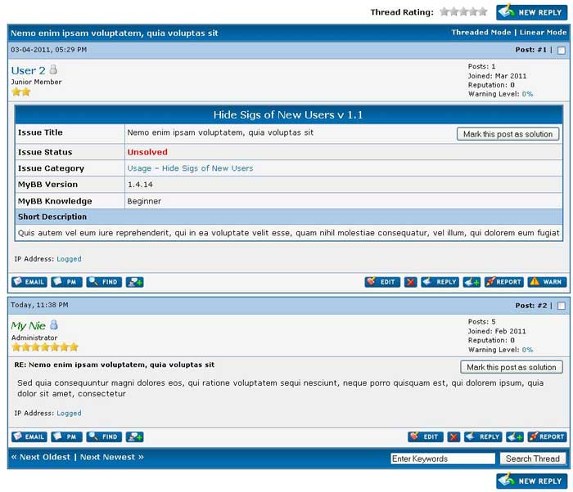Viewport: 573px width, 492px height.
Task: Click the delete (red X) icon on post #2
Action: pyautogui.click(x=453, y=437)
